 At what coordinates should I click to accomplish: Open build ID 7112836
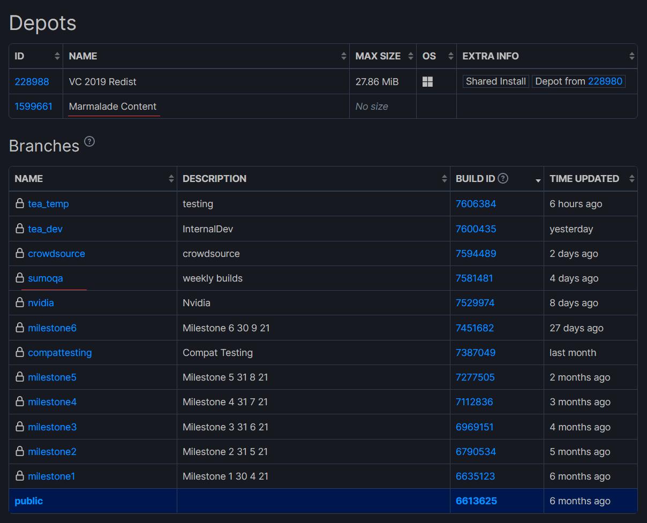point(474,401)
